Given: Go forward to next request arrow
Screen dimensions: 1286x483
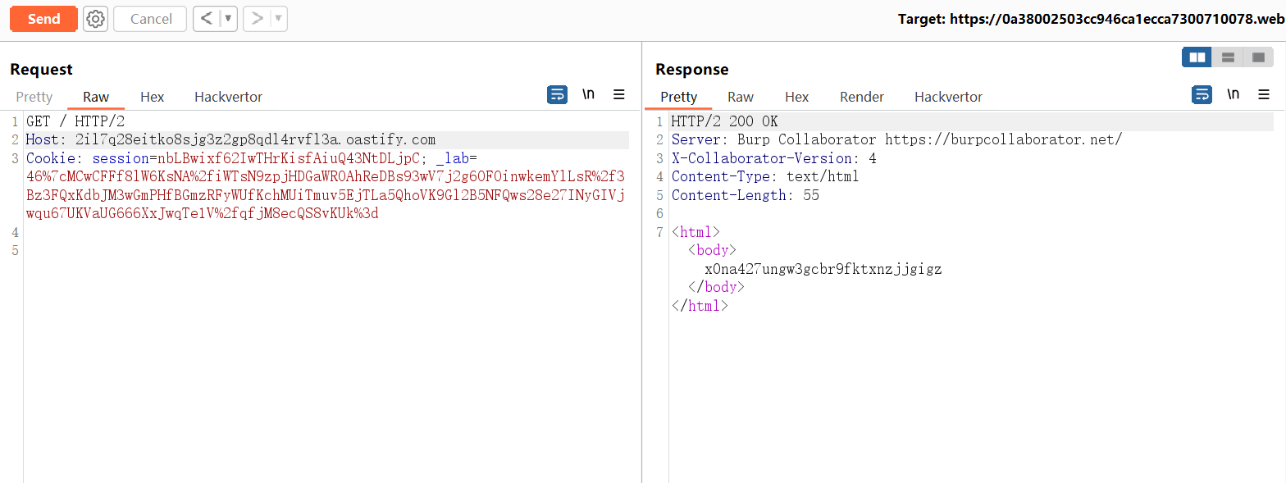Looking at the screenshot, I should click(257, 19).
